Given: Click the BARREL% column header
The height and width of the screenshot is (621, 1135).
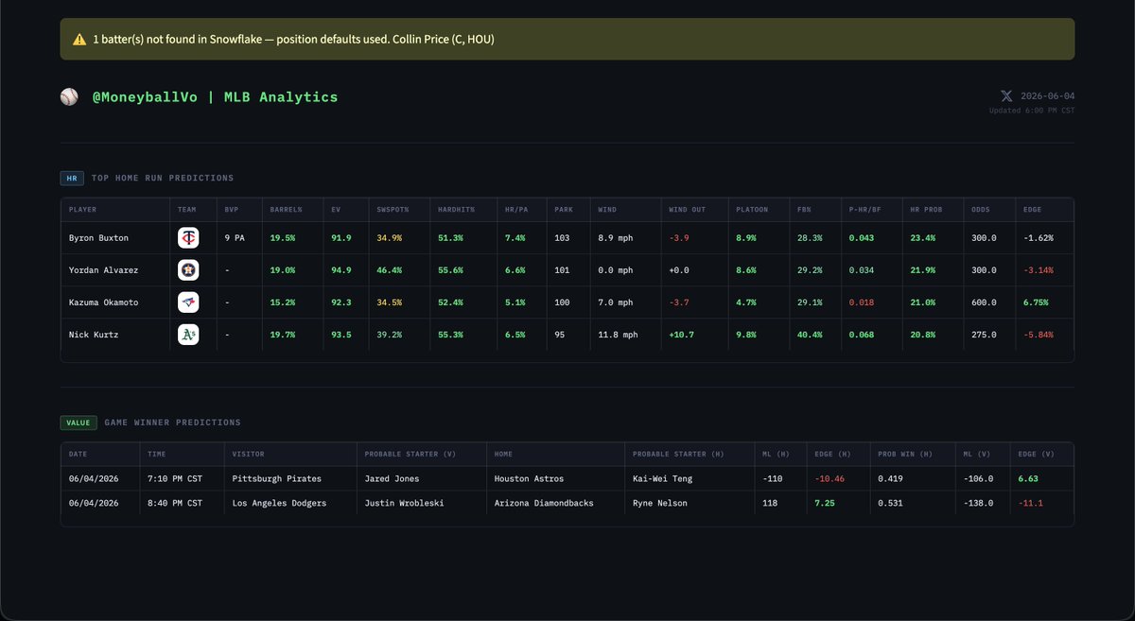Looking at the screenshot, I should pyautogui.click(x=285, y=210).
